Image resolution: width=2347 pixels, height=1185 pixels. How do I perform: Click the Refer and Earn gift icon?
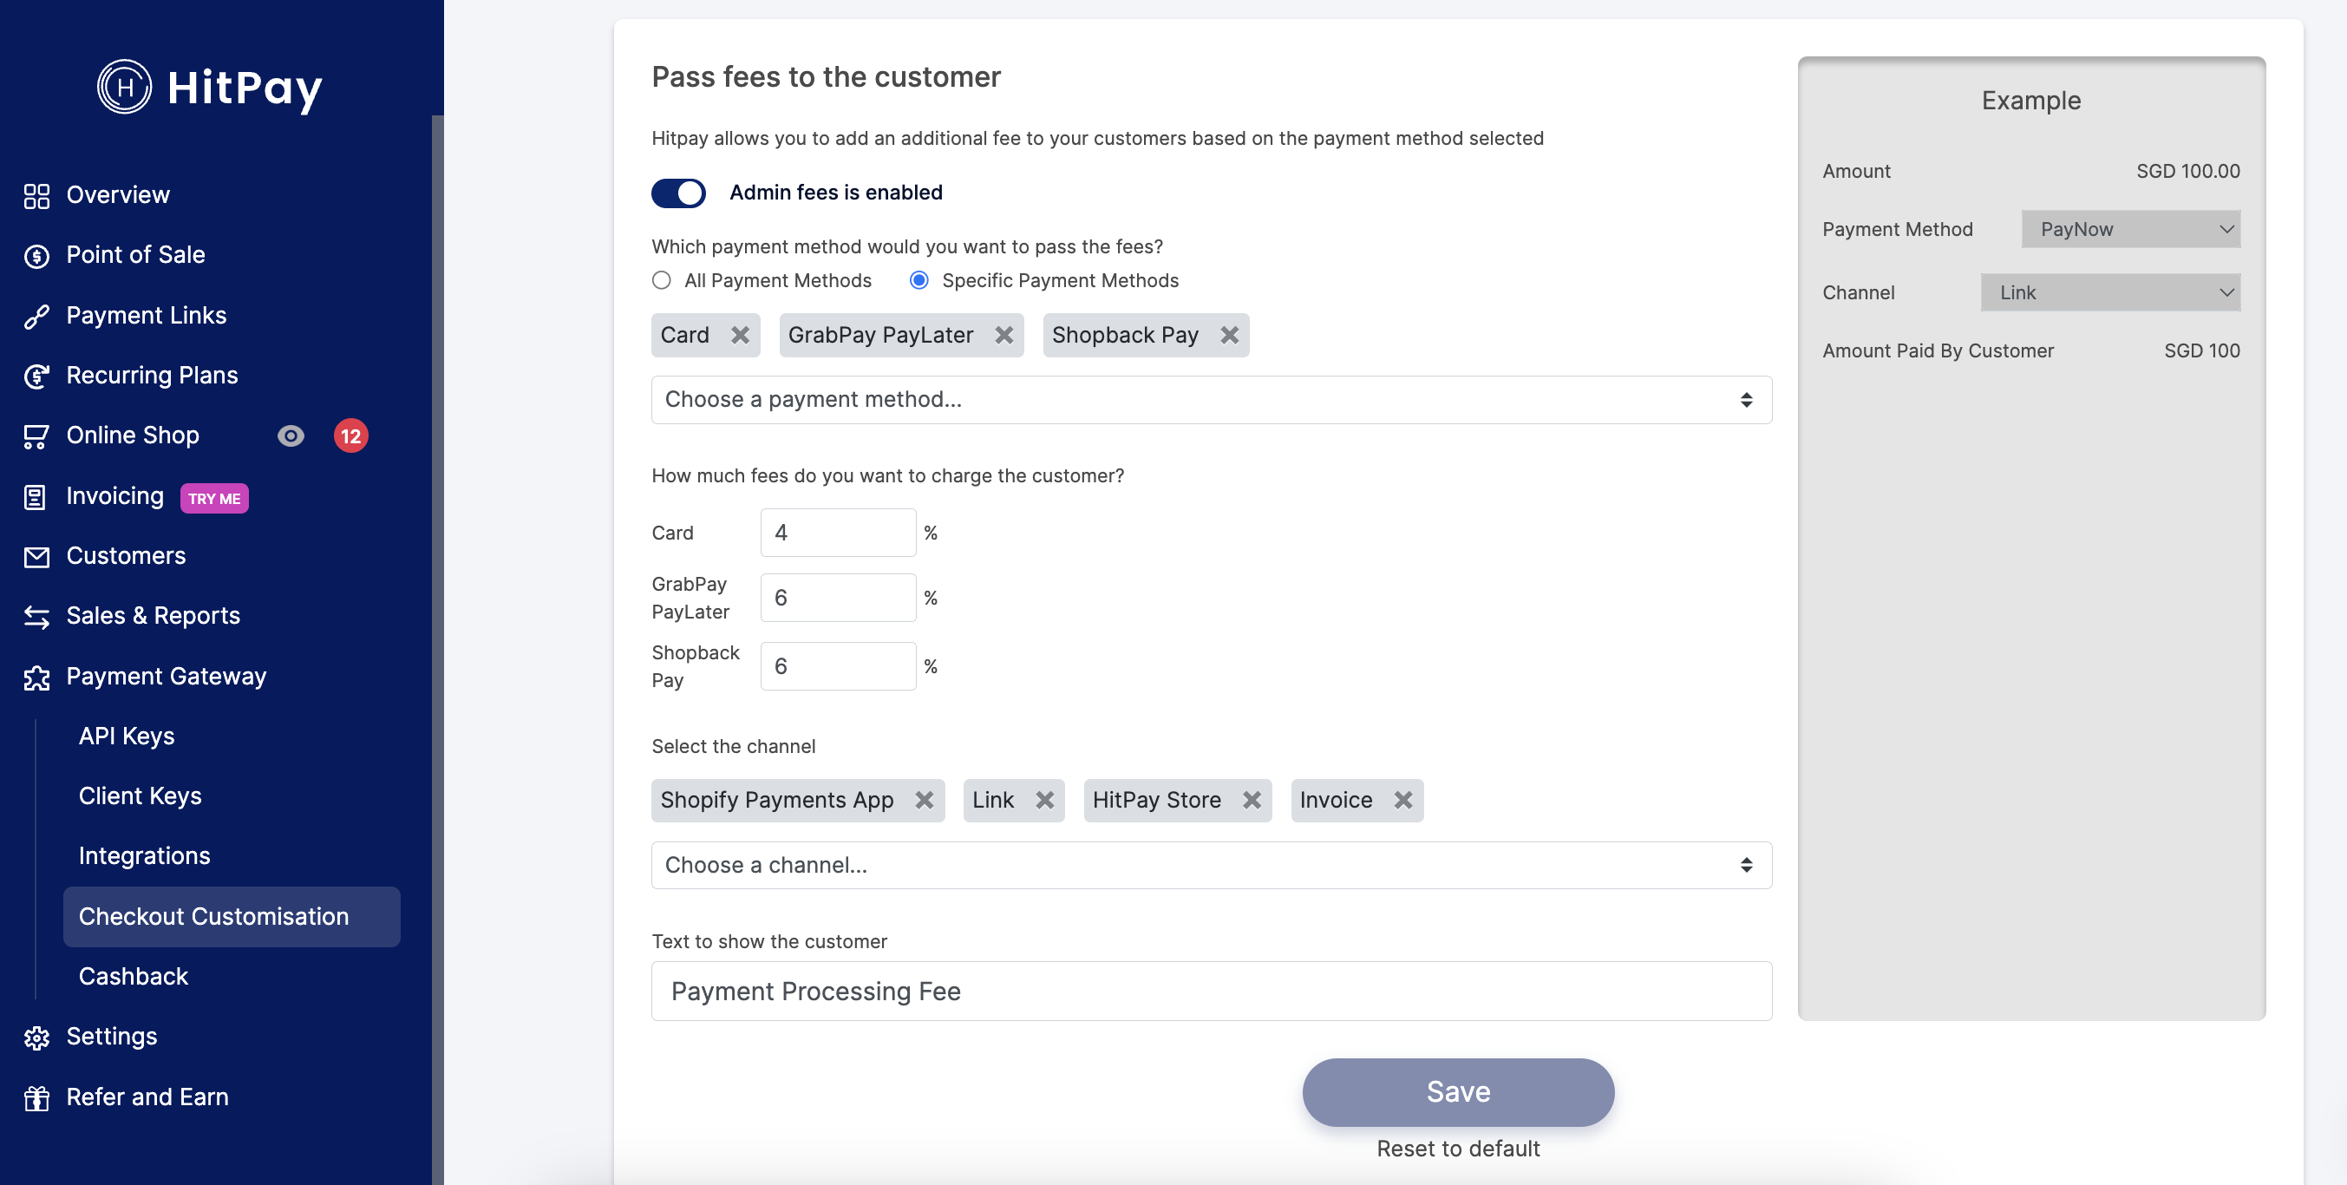36,1097
